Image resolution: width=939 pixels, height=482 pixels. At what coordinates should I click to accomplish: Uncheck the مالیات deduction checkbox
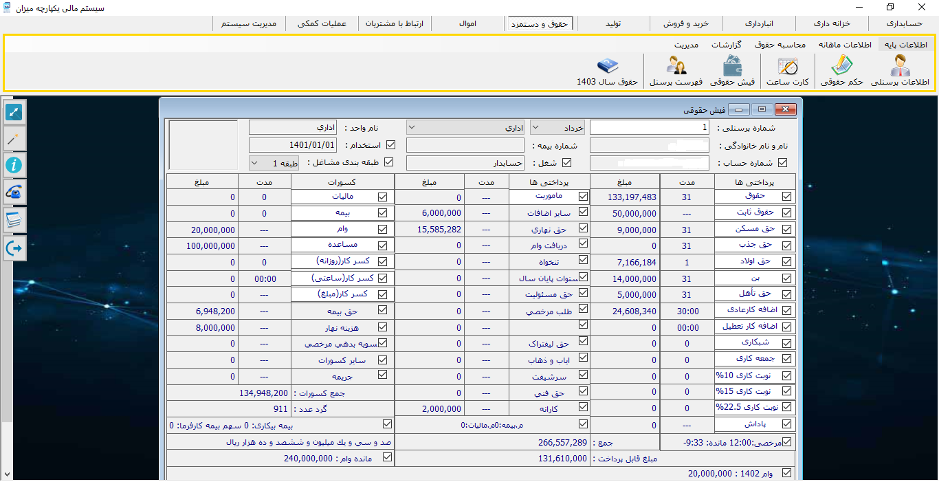(383, 197)
